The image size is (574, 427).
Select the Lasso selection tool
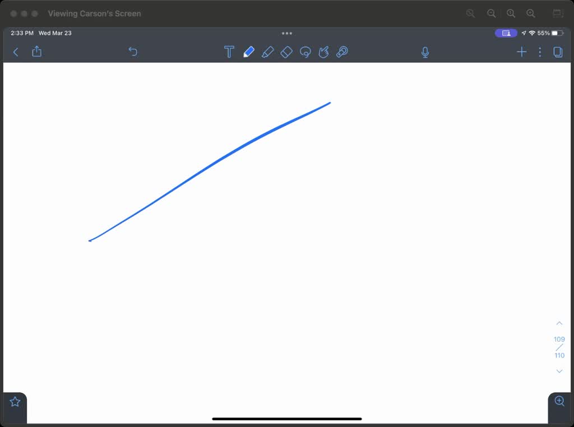pyautogui.click(x=305, y=52)
